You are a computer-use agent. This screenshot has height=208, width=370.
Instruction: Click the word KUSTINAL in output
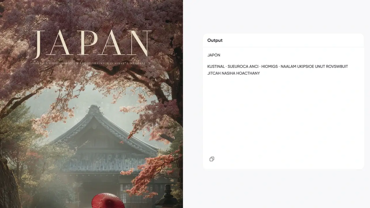pos(216,66)
